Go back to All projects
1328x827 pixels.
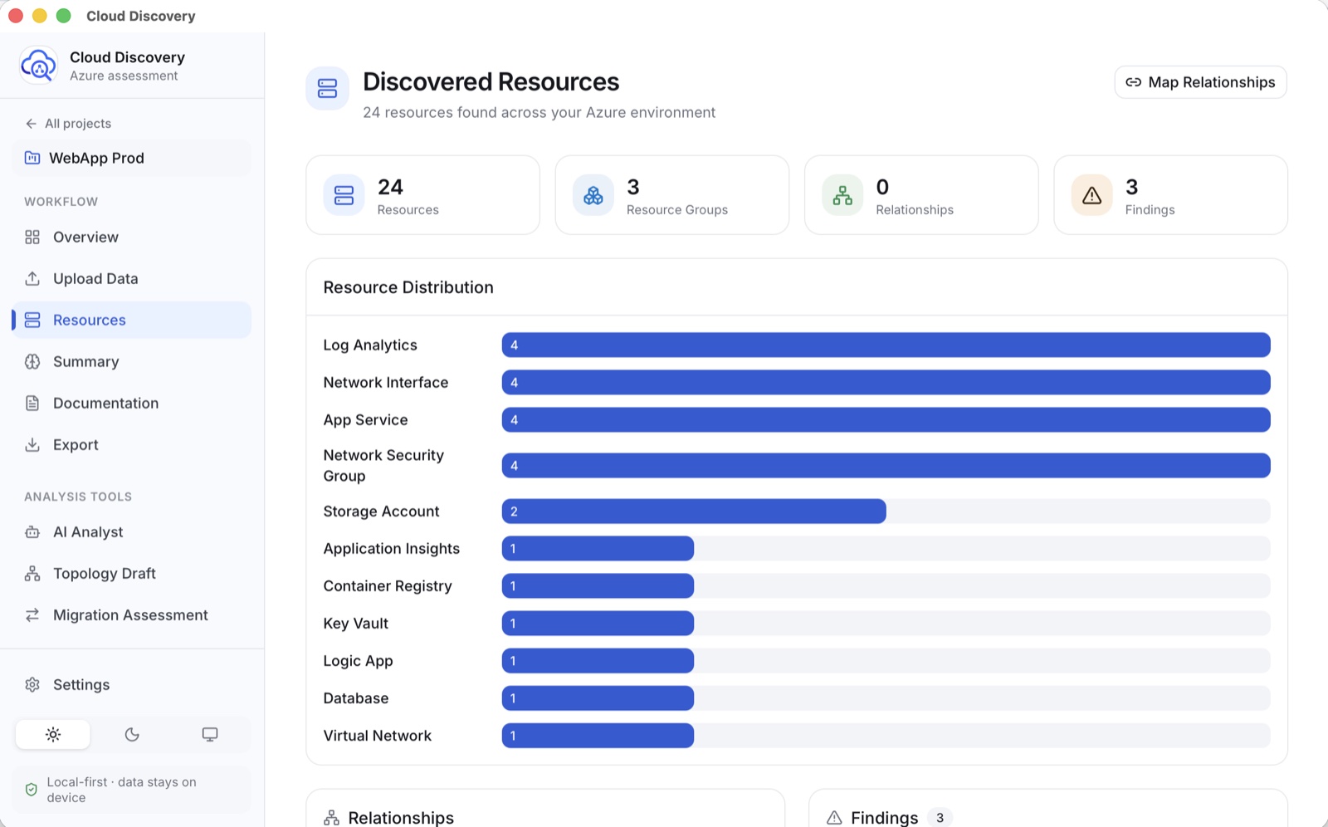[x=68, y=124]
